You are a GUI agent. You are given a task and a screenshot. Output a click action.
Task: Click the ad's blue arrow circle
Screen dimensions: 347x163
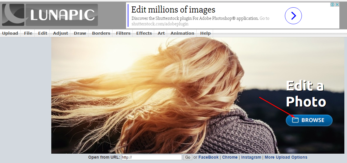[293, 16]
